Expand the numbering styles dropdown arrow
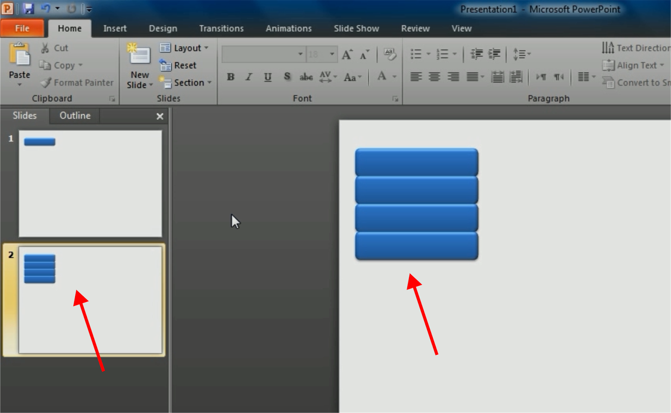This screenshot has height=413, width=671. pos(455,54)
